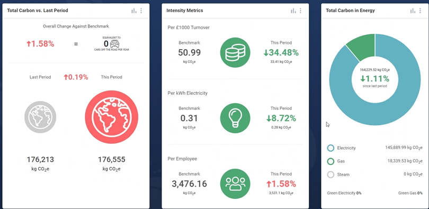Click the Total Carbon in Energy title
Viewport: 429px width, 209px height.
coord(350,11)
